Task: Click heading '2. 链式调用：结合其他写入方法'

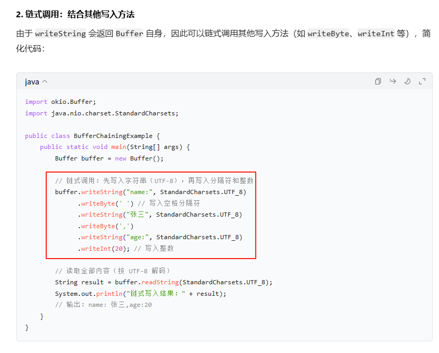Action: tap(75, 14)
